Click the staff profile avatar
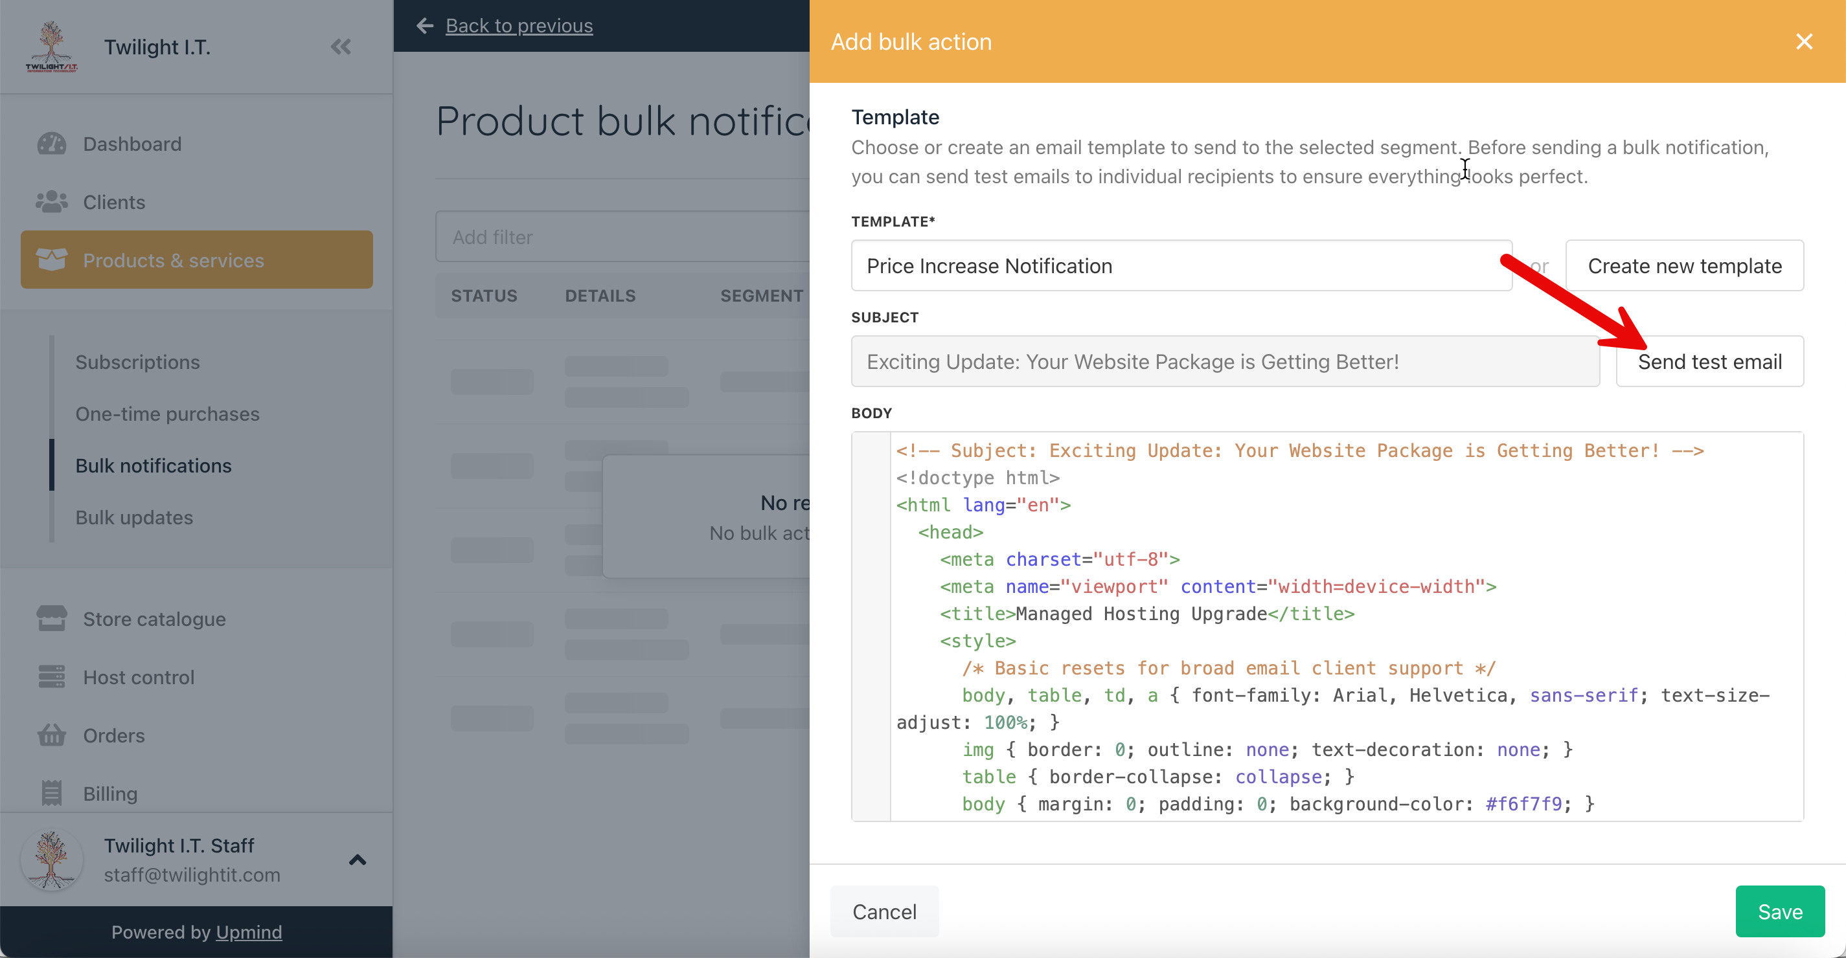The height and width of the screenshot is (958, 1846). pyautogui.click(x=51, y=859)
